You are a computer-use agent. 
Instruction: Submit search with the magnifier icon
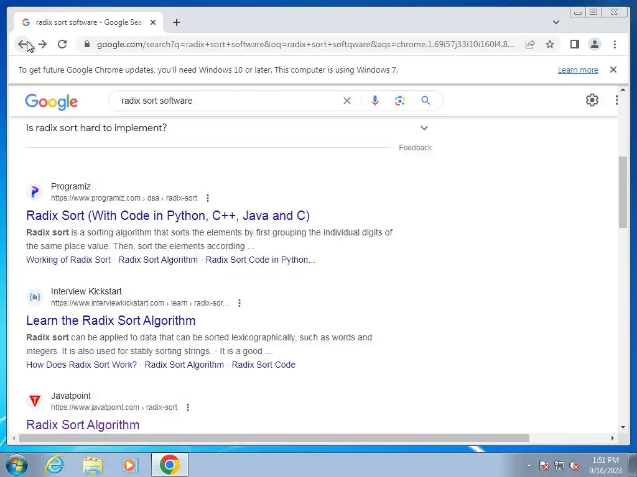[425, 101]
